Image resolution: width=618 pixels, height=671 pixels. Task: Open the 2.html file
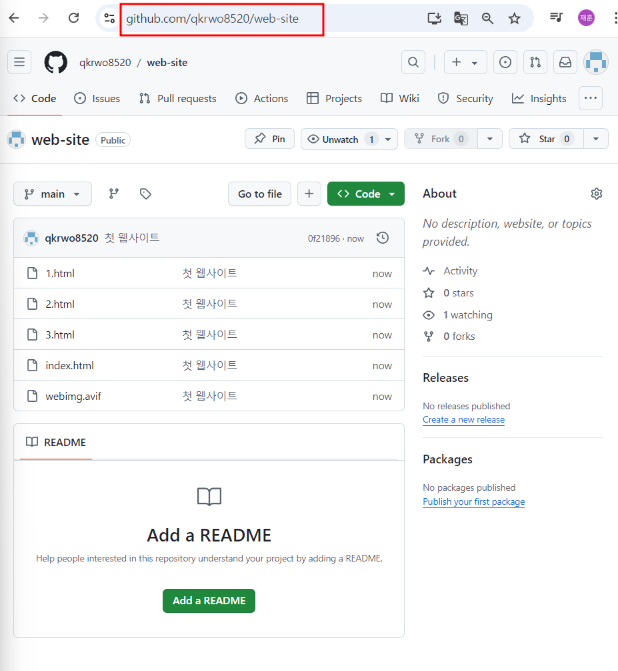coord(60,304)
